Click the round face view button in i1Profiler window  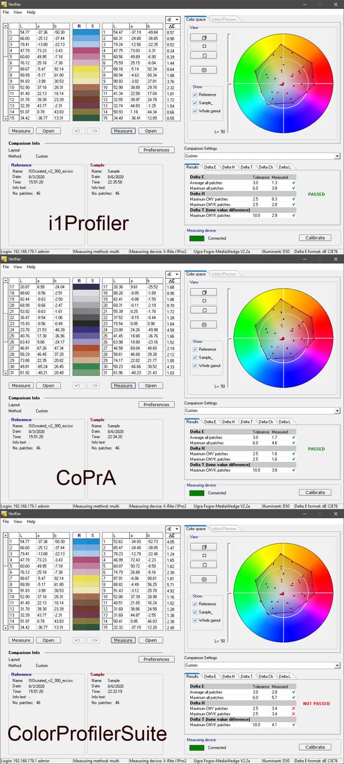coord(204,70)
